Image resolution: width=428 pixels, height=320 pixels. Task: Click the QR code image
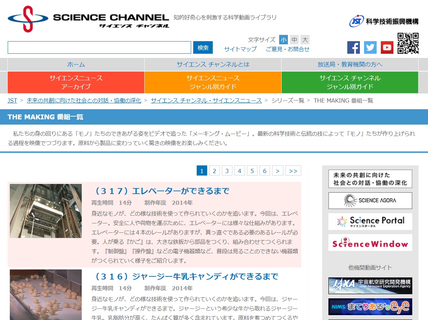(x=408, y=43)
